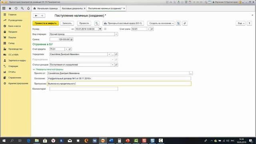
Task: Open the Операции section
Action: click(x=13, y=66)
